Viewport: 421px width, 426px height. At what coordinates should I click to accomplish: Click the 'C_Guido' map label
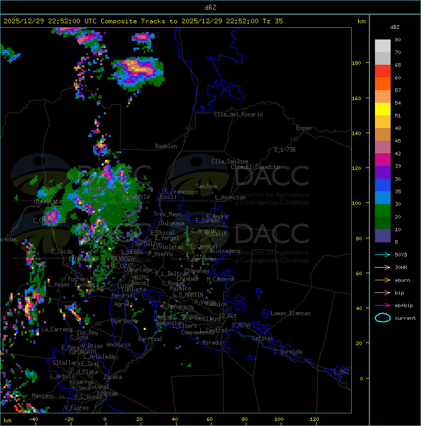pyautogui.click(x=62, y=251)
